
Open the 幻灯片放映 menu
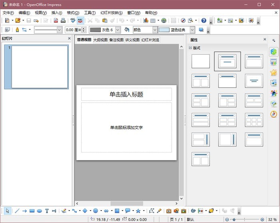click(112, 12)
